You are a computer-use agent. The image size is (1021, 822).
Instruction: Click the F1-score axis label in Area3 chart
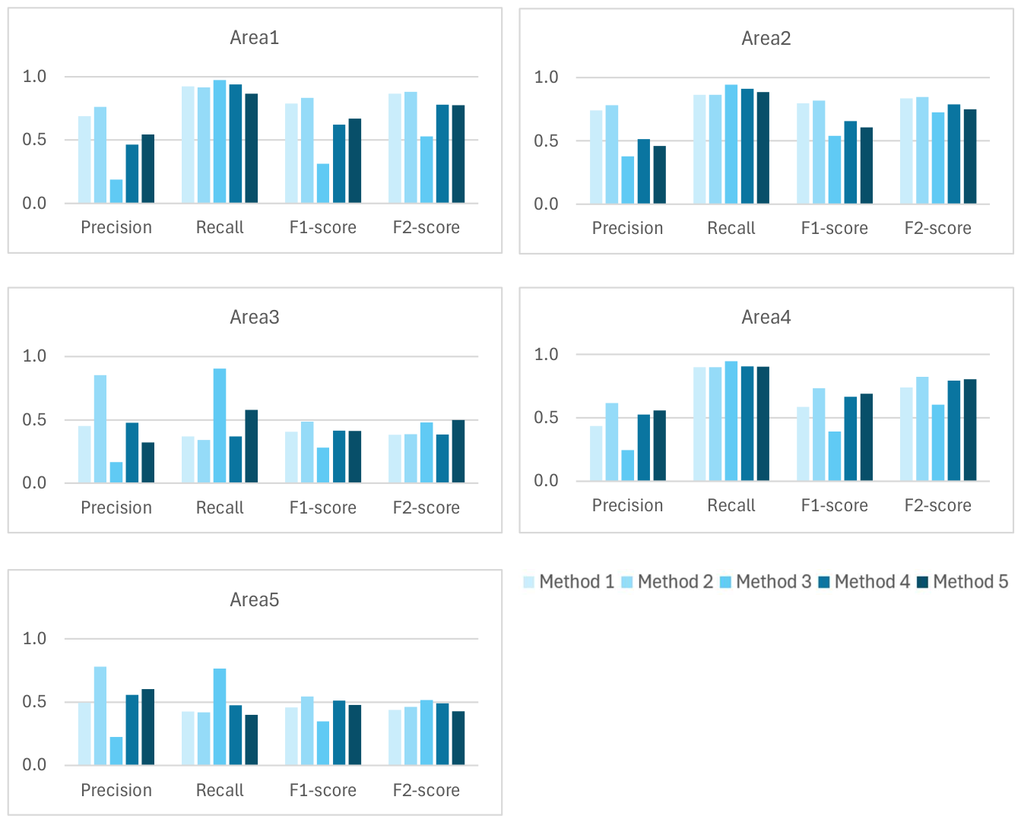323,507
